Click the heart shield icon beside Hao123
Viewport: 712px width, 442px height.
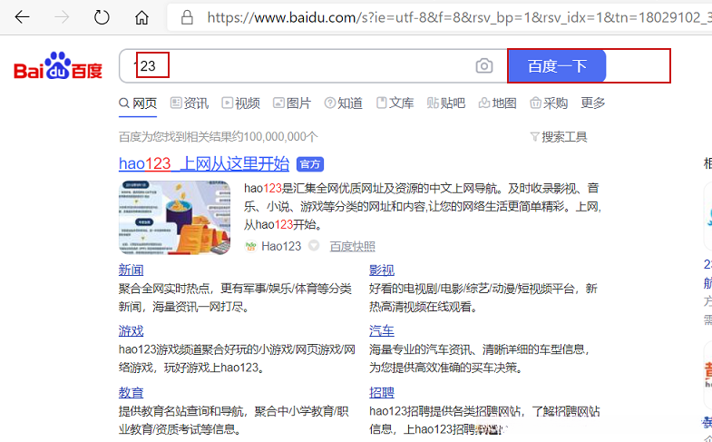click(x=313, y=246)
